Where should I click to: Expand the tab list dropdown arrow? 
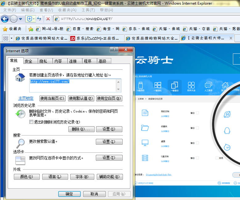click(x=11, y=38)
